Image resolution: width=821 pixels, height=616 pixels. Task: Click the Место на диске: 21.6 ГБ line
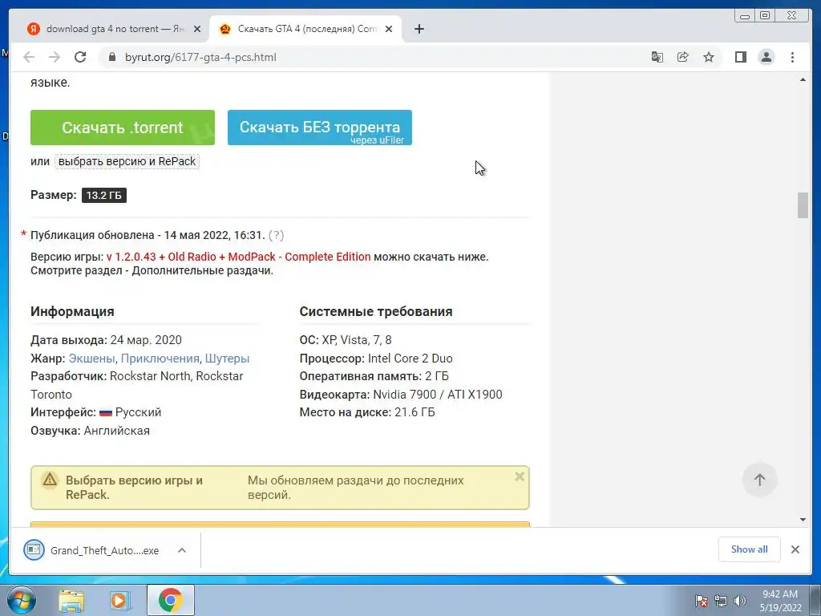[367, 412]
